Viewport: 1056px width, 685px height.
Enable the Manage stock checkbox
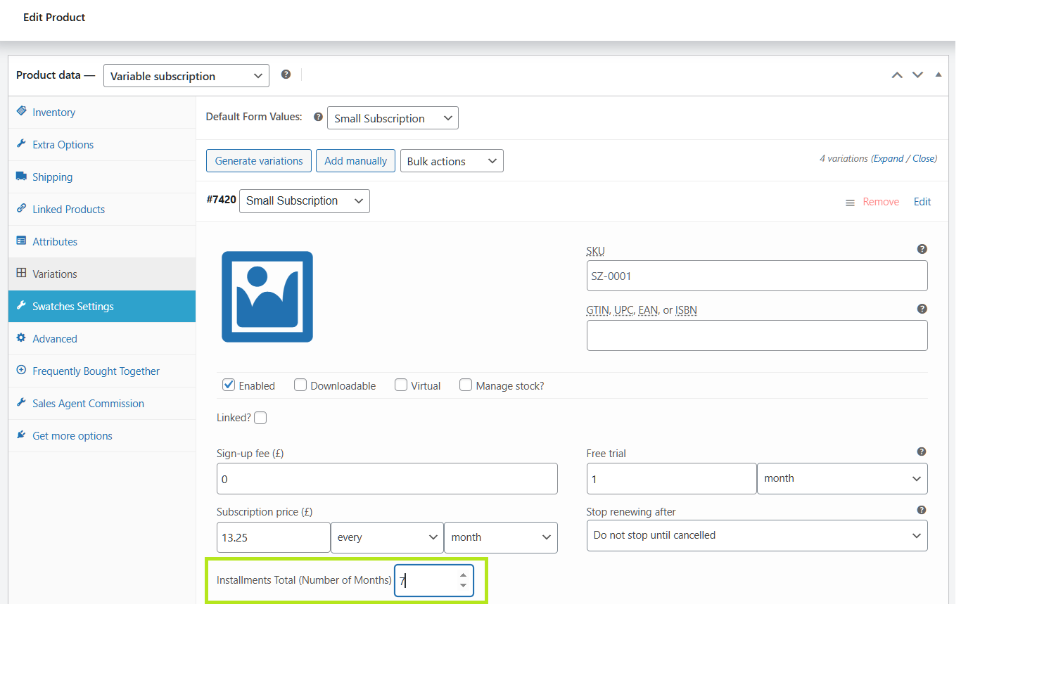[466, 385]
